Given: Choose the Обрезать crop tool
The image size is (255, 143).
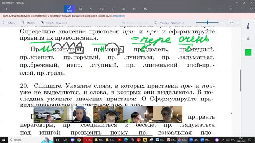Looking at the screenshot, I should (28, 23).
